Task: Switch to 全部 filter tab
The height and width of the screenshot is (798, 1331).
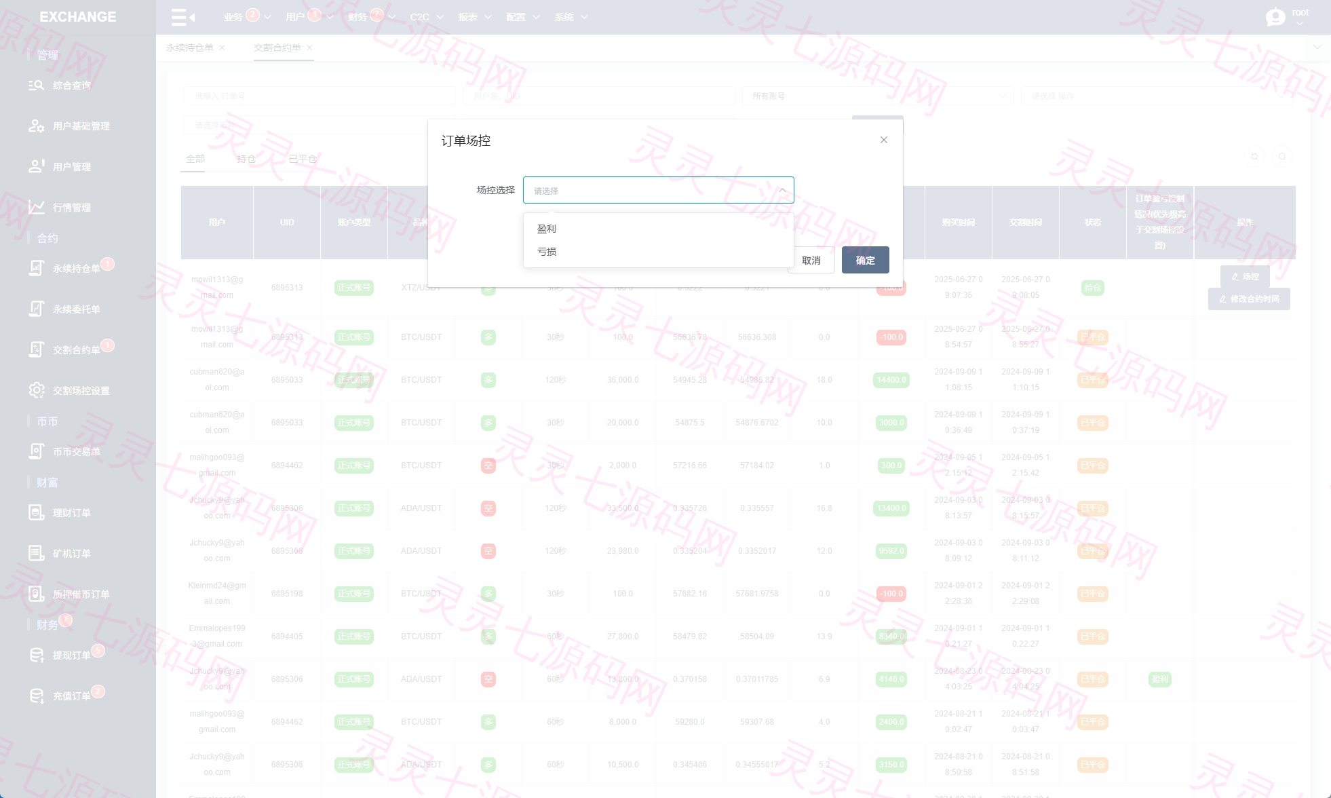Action: (195, 159)
